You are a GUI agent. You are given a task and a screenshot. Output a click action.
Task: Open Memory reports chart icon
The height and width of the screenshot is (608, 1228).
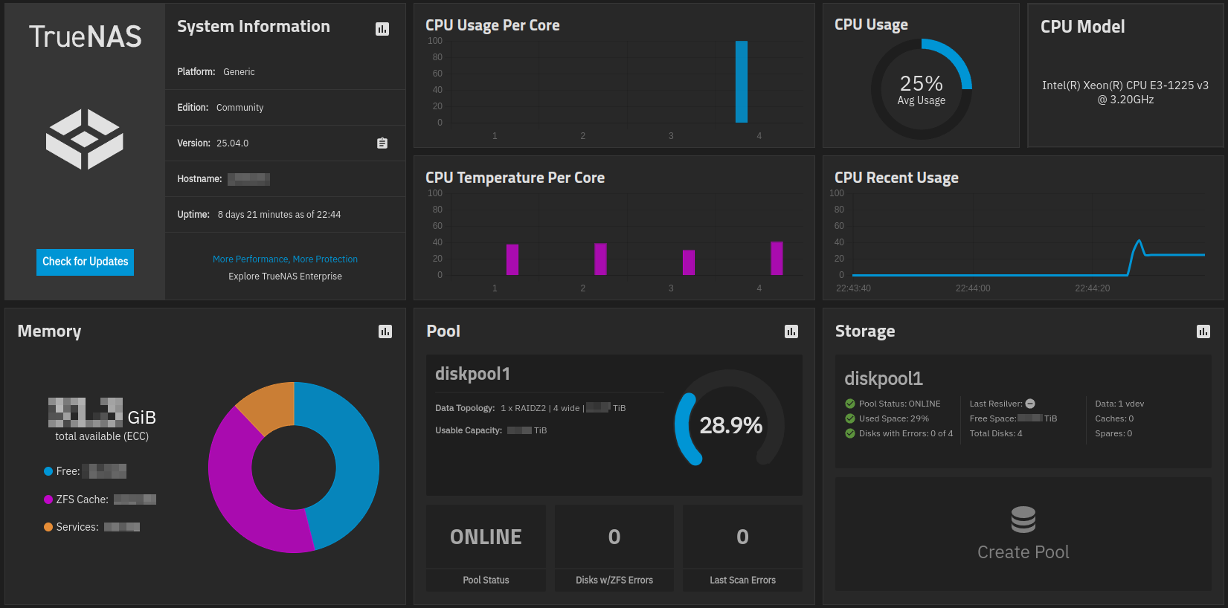[x=385, y=332]
